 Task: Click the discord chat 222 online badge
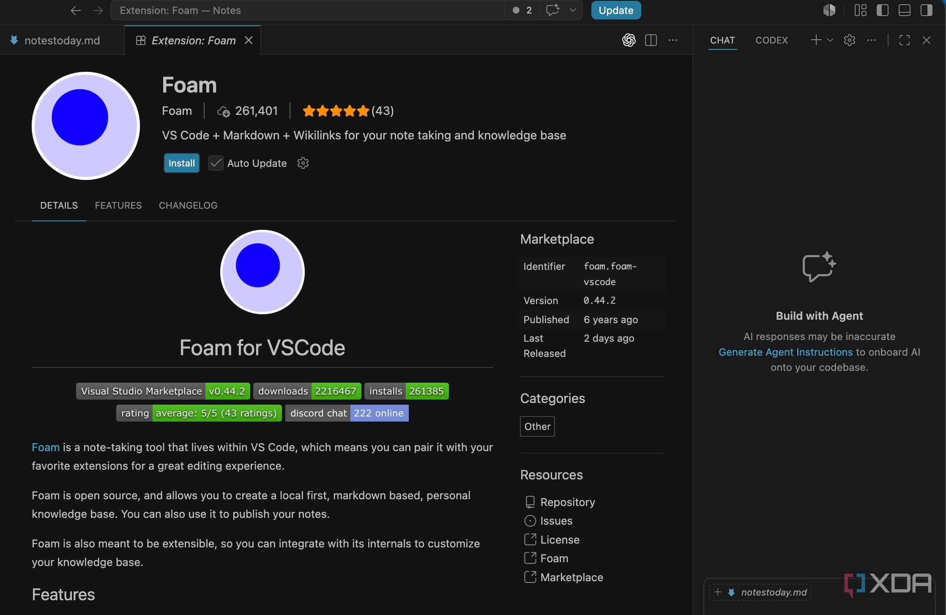pyautogui.click(x=347, y=413)
